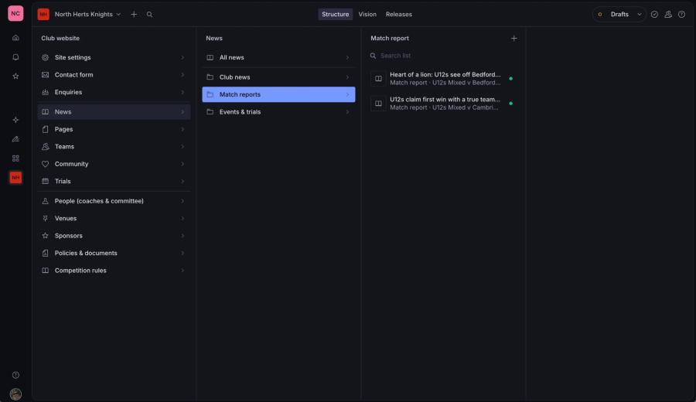Open the Trials item
This screenshot has height=402, width=696.
coord(114,181)
